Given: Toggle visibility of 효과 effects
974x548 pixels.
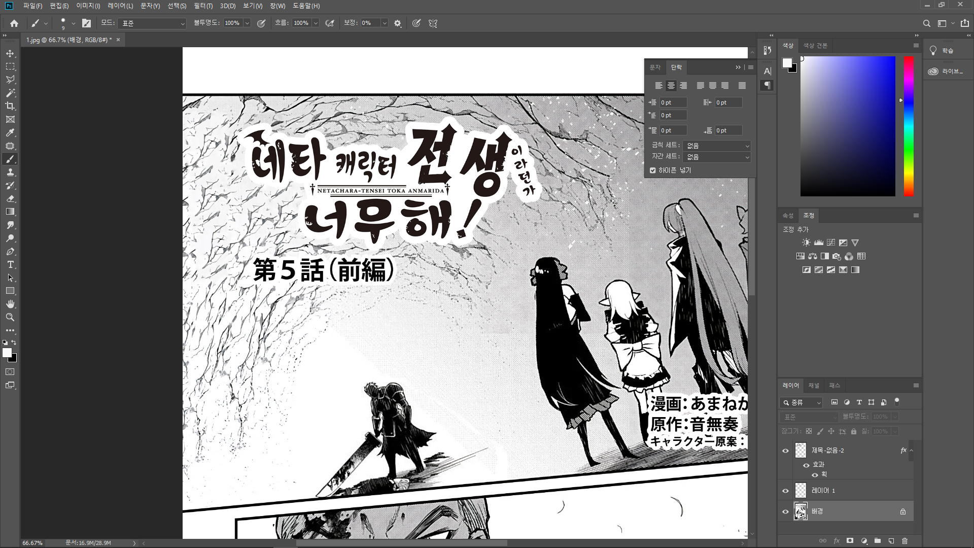Looking at the screenshot, I should pos(806,465).
